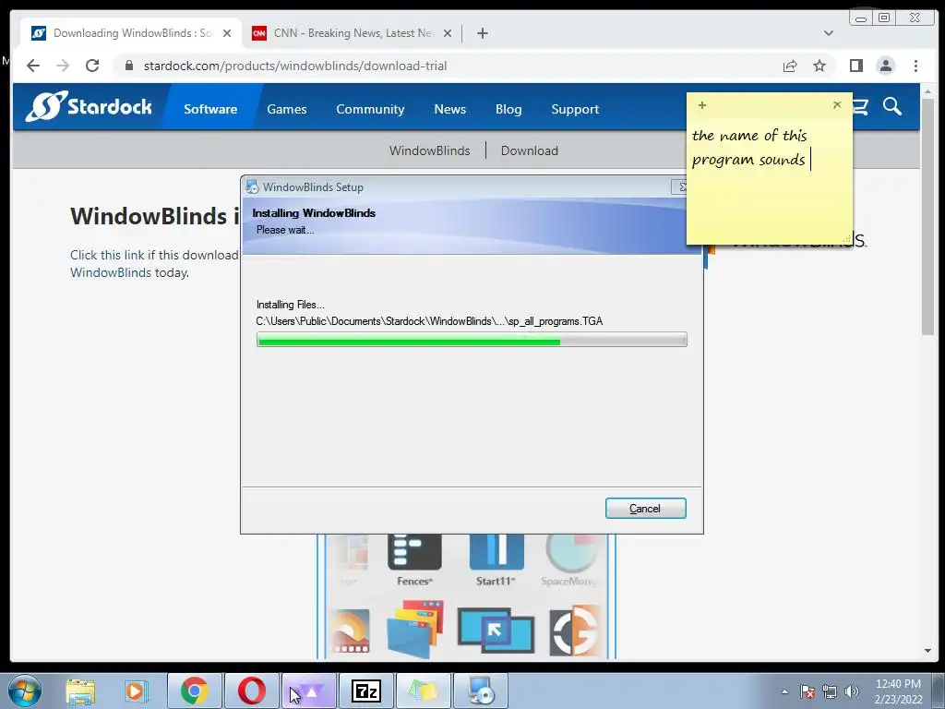Image resolution: width=945 pixels, height=709 pixels.
Task: Switch to Chrome in the taskbar
Action: (195, 691)
